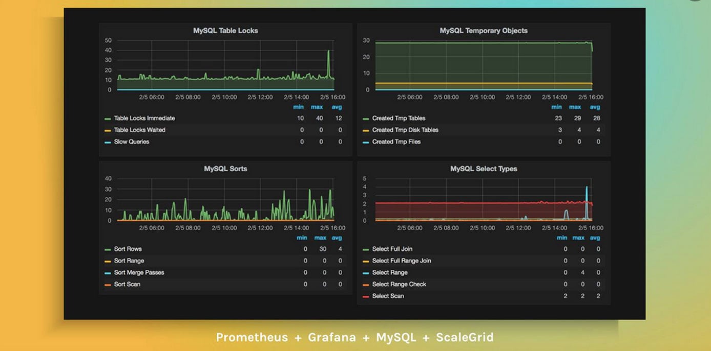Click the green Created Tmp Tables legend icon

[x=365, y=118]
